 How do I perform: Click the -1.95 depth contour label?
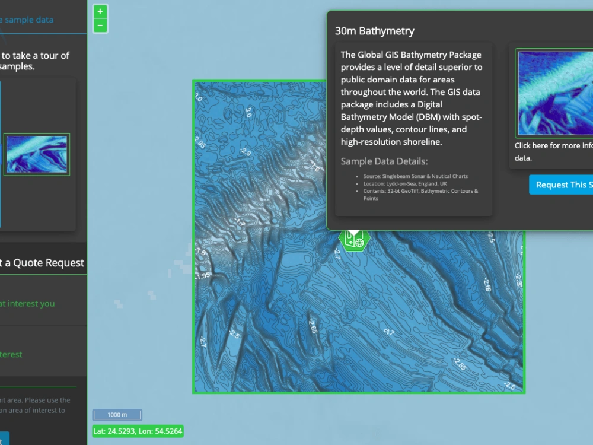pyautogui.click(x=203, y=276)
